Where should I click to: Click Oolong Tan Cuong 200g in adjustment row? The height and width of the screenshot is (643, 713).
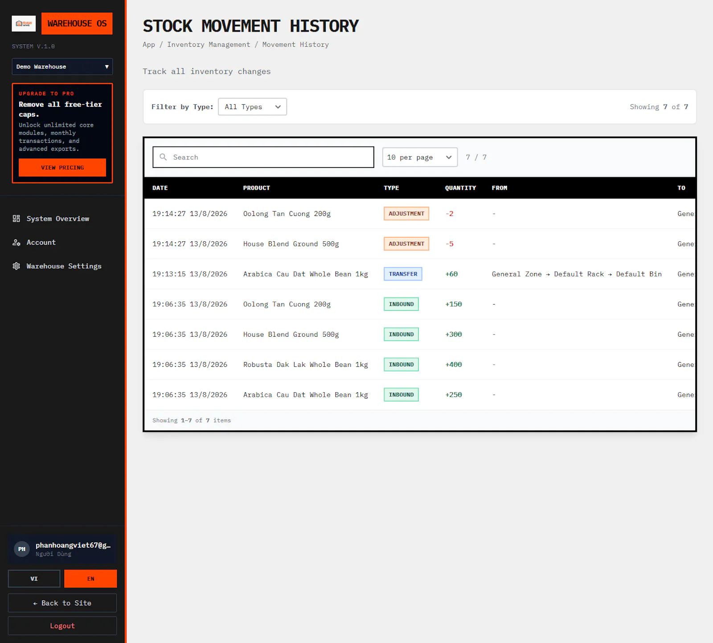[x=287, y=214]
